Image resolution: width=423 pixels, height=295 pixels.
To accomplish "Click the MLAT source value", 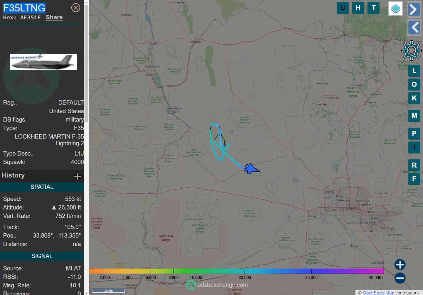I will click(73, 268).
